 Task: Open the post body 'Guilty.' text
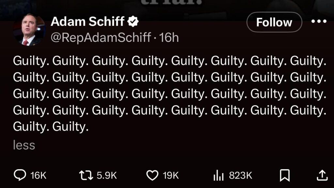170,94
